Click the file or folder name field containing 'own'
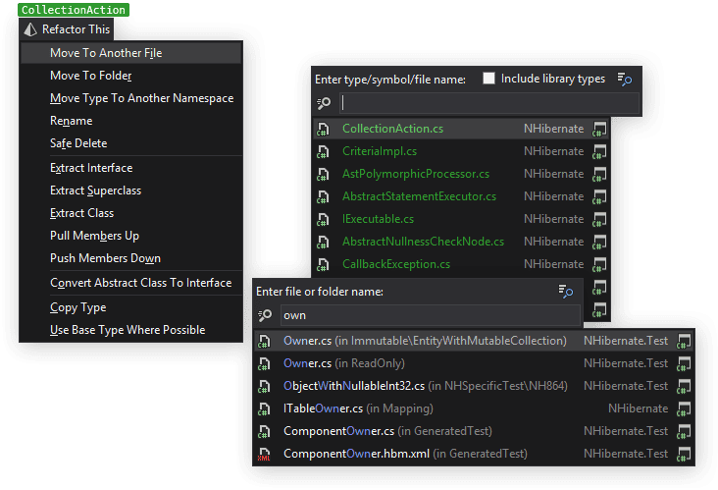Image resolution: width=718 pixels, height=490 pixels. [x=430, y=315]
